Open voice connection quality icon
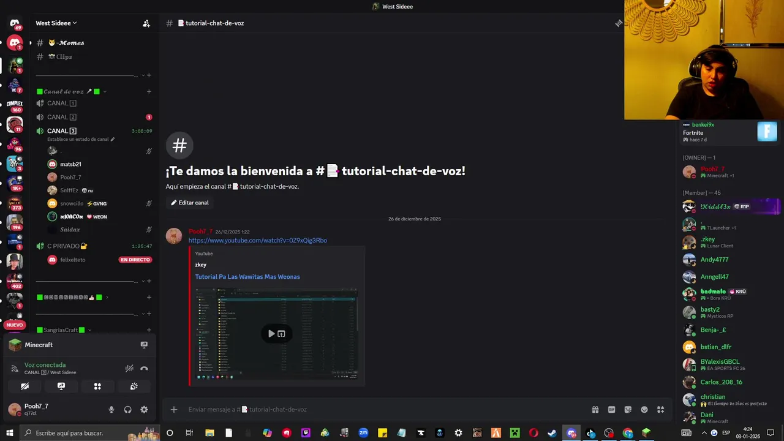Image resolution: width=784 pixels, height=441 pixels. click(x=15, y=369)
